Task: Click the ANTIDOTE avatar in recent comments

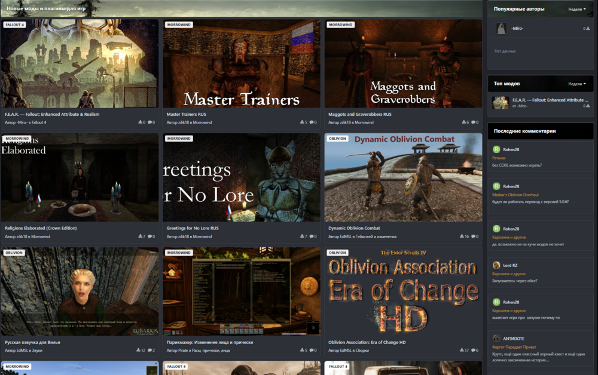Action: [x=496, y=339]
